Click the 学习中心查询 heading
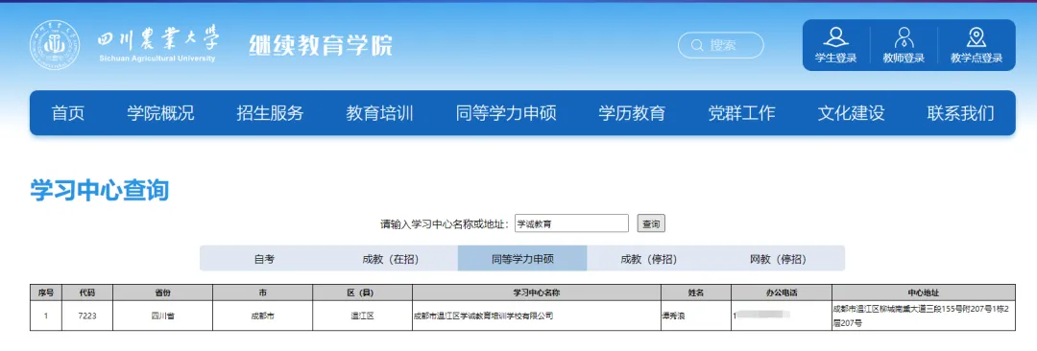Image resolution: width=1037 pixels, height=351 pixels. (x=99, y=190)
